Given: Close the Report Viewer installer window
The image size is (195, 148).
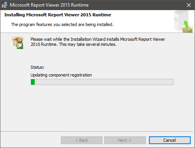Looking at the screenshot, I should (189, 5).
